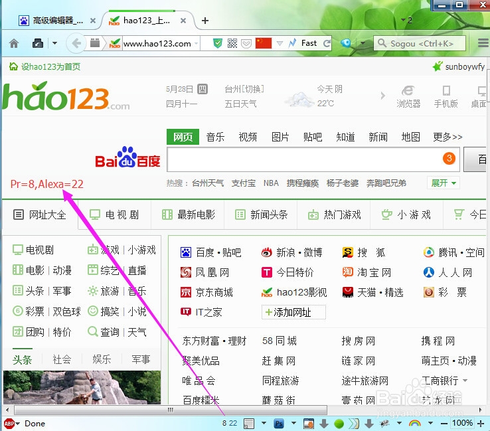Viewport: 490px width, 431px height.
Task: Click the 添加网址 button
Action: point(293,312)
